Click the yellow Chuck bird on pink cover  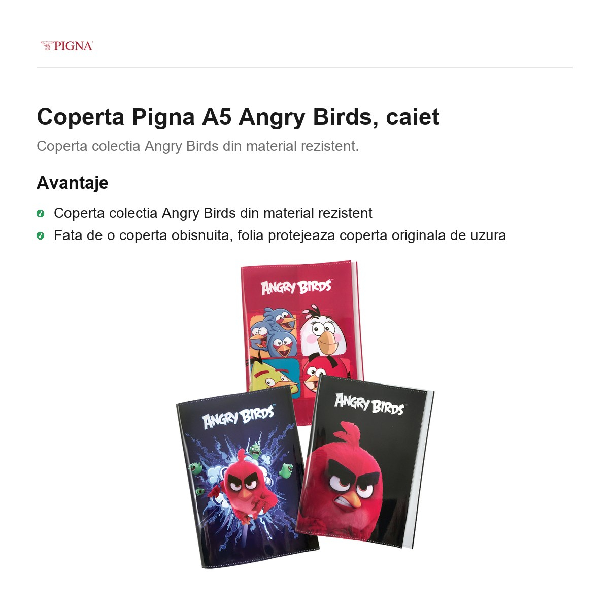point(272,377)
